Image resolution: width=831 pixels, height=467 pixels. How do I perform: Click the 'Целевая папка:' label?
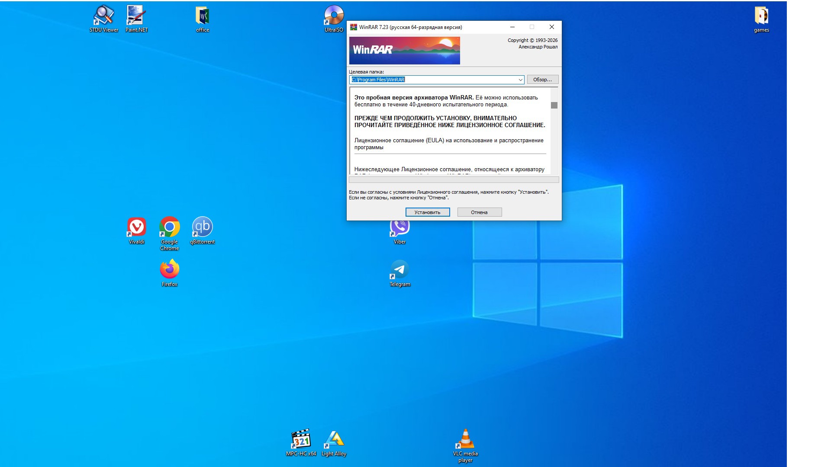tap(366, 72)
